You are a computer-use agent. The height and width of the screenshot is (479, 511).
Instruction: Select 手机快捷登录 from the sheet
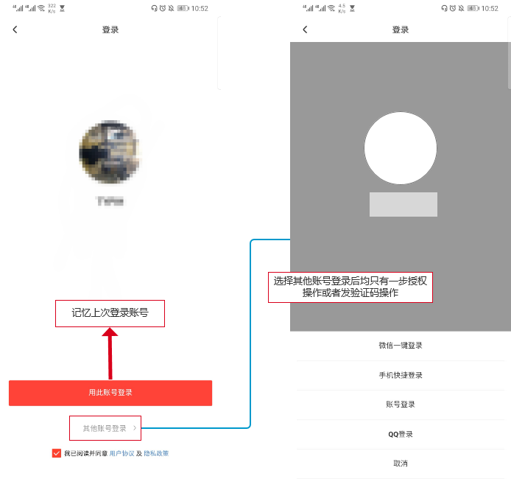[x=401, y=375]
